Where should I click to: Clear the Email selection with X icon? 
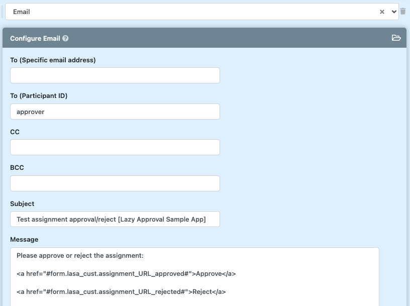point(382,12)
